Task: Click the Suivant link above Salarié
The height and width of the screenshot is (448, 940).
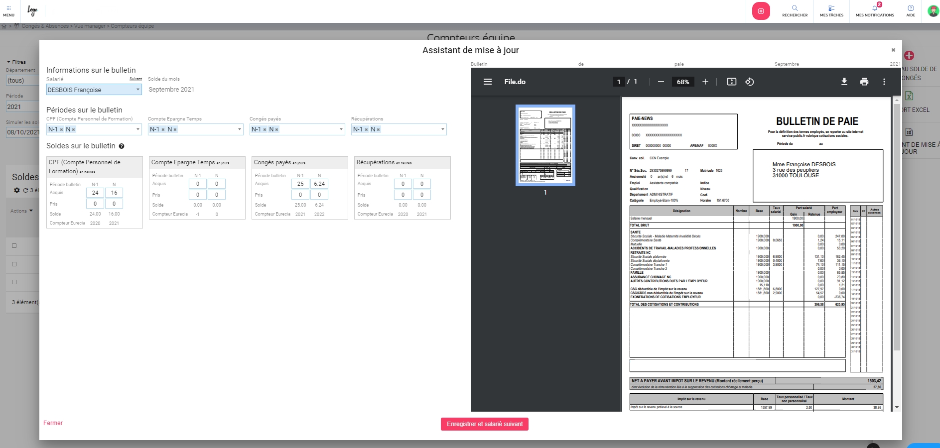Action: coord(135,79)
